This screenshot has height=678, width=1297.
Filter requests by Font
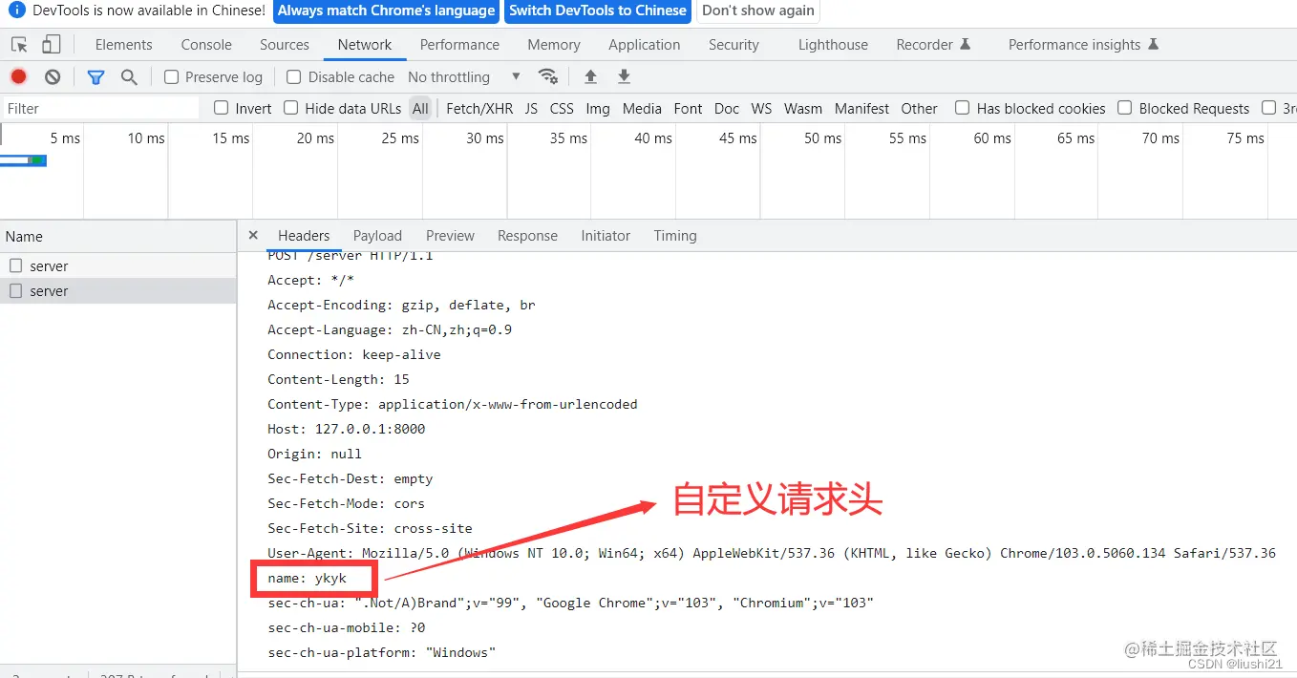(x=688, y=109)
